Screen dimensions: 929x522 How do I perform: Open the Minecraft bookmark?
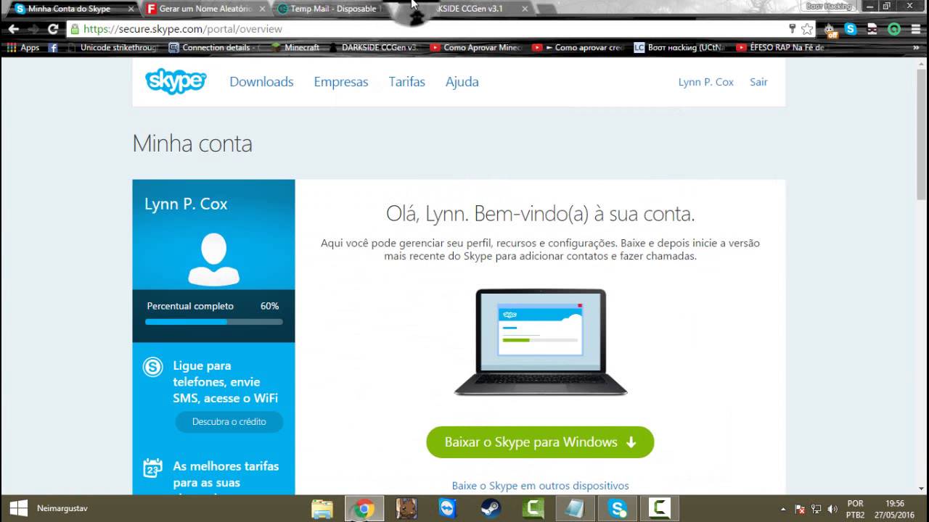click(295, 47)
